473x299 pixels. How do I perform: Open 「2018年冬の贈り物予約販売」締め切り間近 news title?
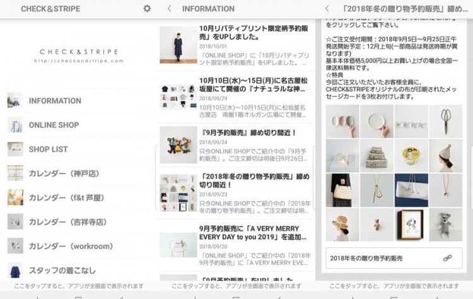(x=254, y=180)
